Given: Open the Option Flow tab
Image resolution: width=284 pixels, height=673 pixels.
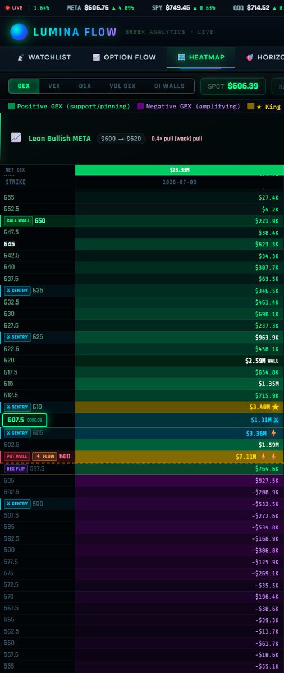Looking at the screenshot, I should coord(126,57).
